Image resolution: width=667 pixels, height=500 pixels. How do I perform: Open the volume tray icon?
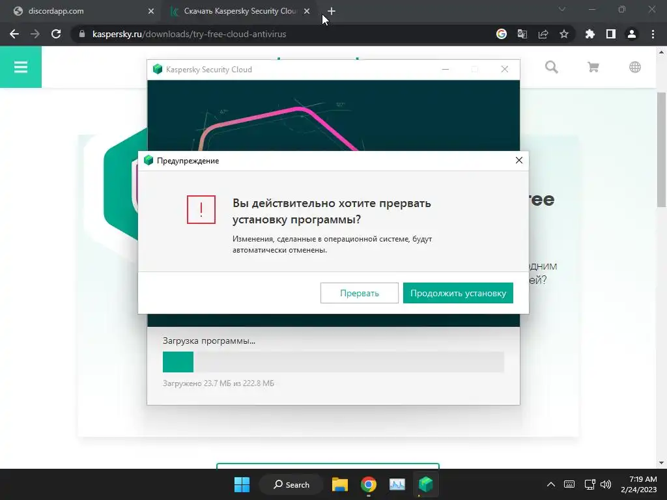click(606, 484)
